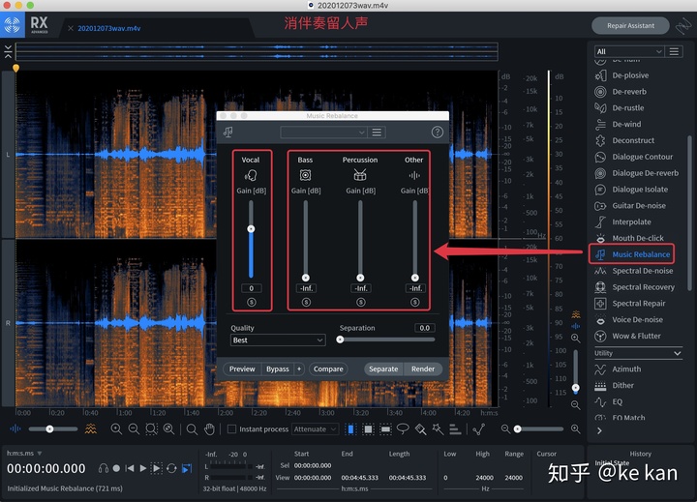Image resolution: width=697 pixels, height=502 pixels.
Task: Close the 202012073wav.m4v tab
Action: [71, 28]
